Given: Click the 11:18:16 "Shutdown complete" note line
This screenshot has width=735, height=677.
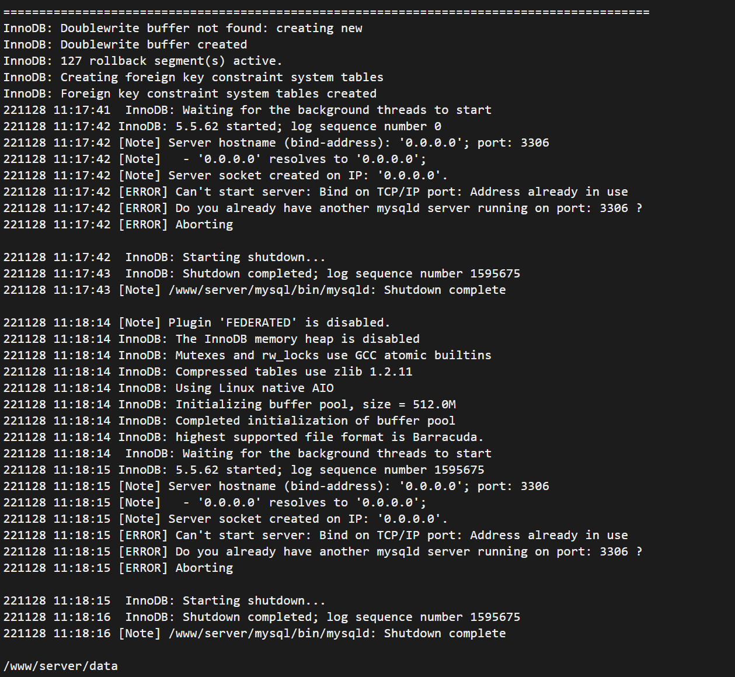Looking at the screenshot, I should [255, 633].
